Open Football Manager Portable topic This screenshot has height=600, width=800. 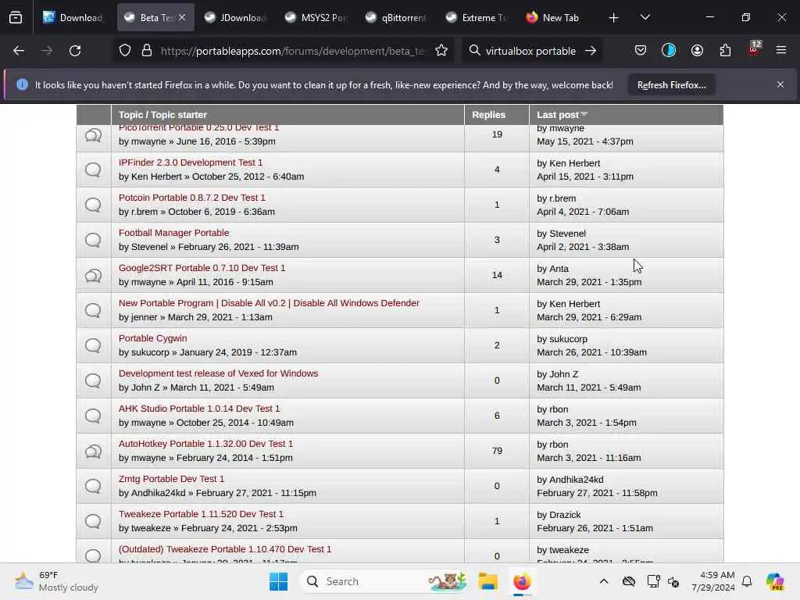click(x=174, y=233)
